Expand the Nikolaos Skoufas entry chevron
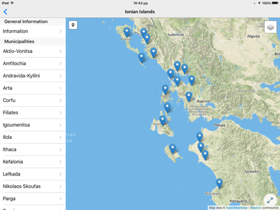 point(61,187)
